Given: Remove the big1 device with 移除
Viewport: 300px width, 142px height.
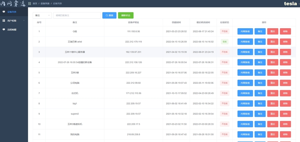Looking at the screenshot, I should coord(285,103).
